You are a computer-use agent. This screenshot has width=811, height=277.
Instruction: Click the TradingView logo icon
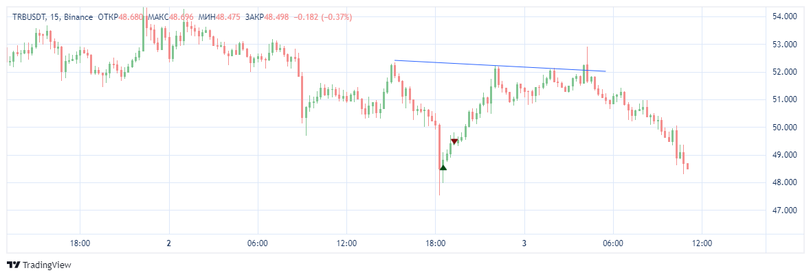13,265
